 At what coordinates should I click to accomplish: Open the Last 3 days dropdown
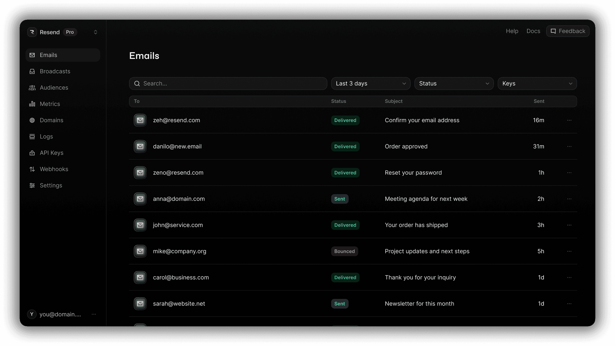click(x=371, y=84)
